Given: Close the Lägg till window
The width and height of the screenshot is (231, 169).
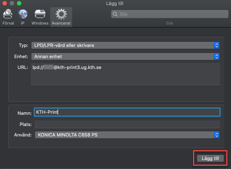Looking at the screenshot, I should [4, 3].
